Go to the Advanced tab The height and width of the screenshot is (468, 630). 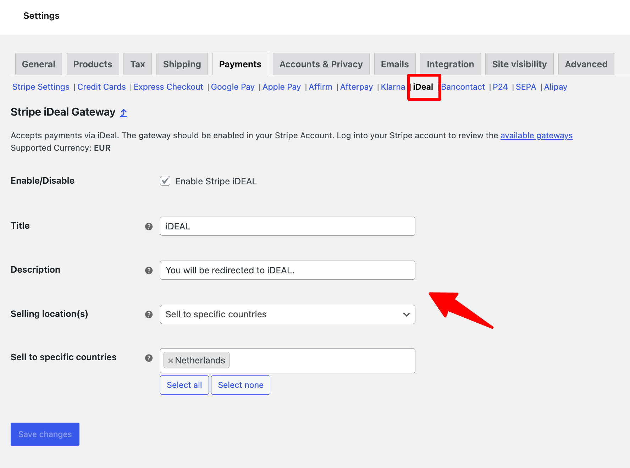click(586, 64)
